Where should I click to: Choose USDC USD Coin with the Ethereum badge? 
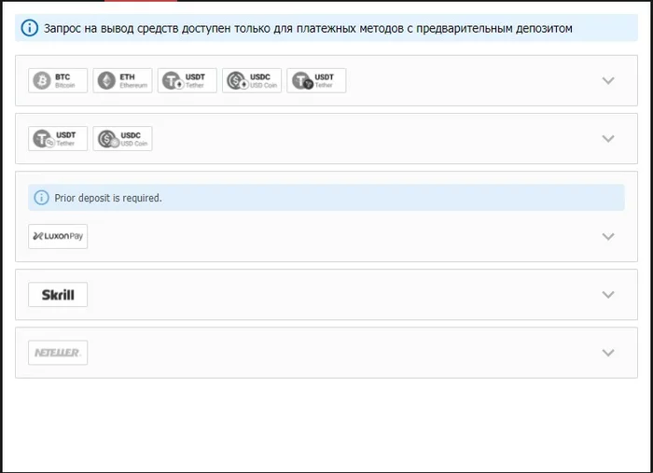point(252,80)
